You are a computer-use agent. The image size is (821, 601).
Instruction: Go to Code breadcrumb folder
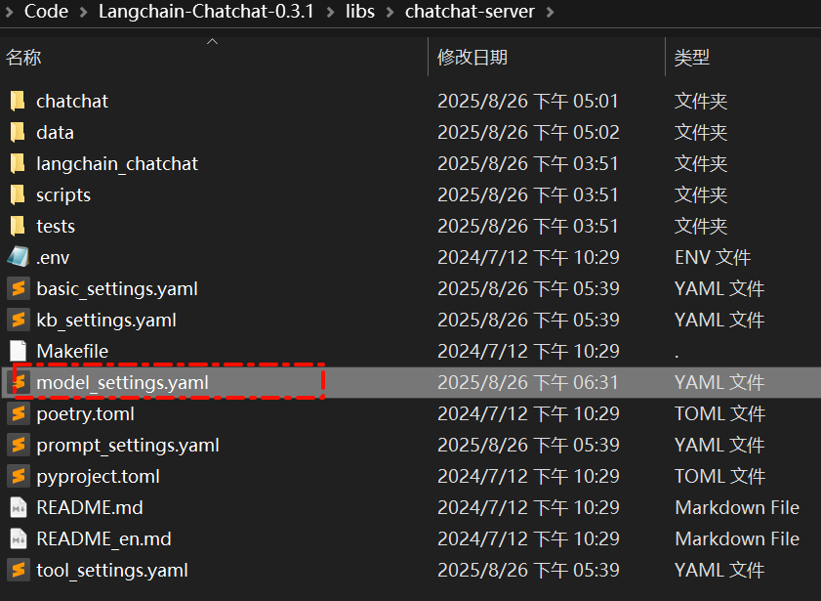pos(46,12)
